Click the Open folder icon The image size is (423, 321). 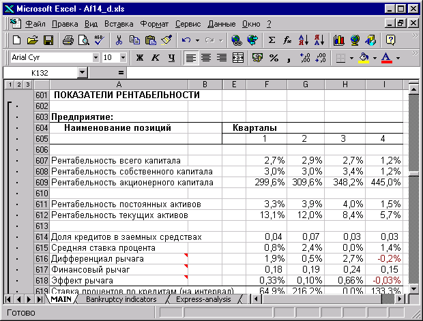(33, 40)
